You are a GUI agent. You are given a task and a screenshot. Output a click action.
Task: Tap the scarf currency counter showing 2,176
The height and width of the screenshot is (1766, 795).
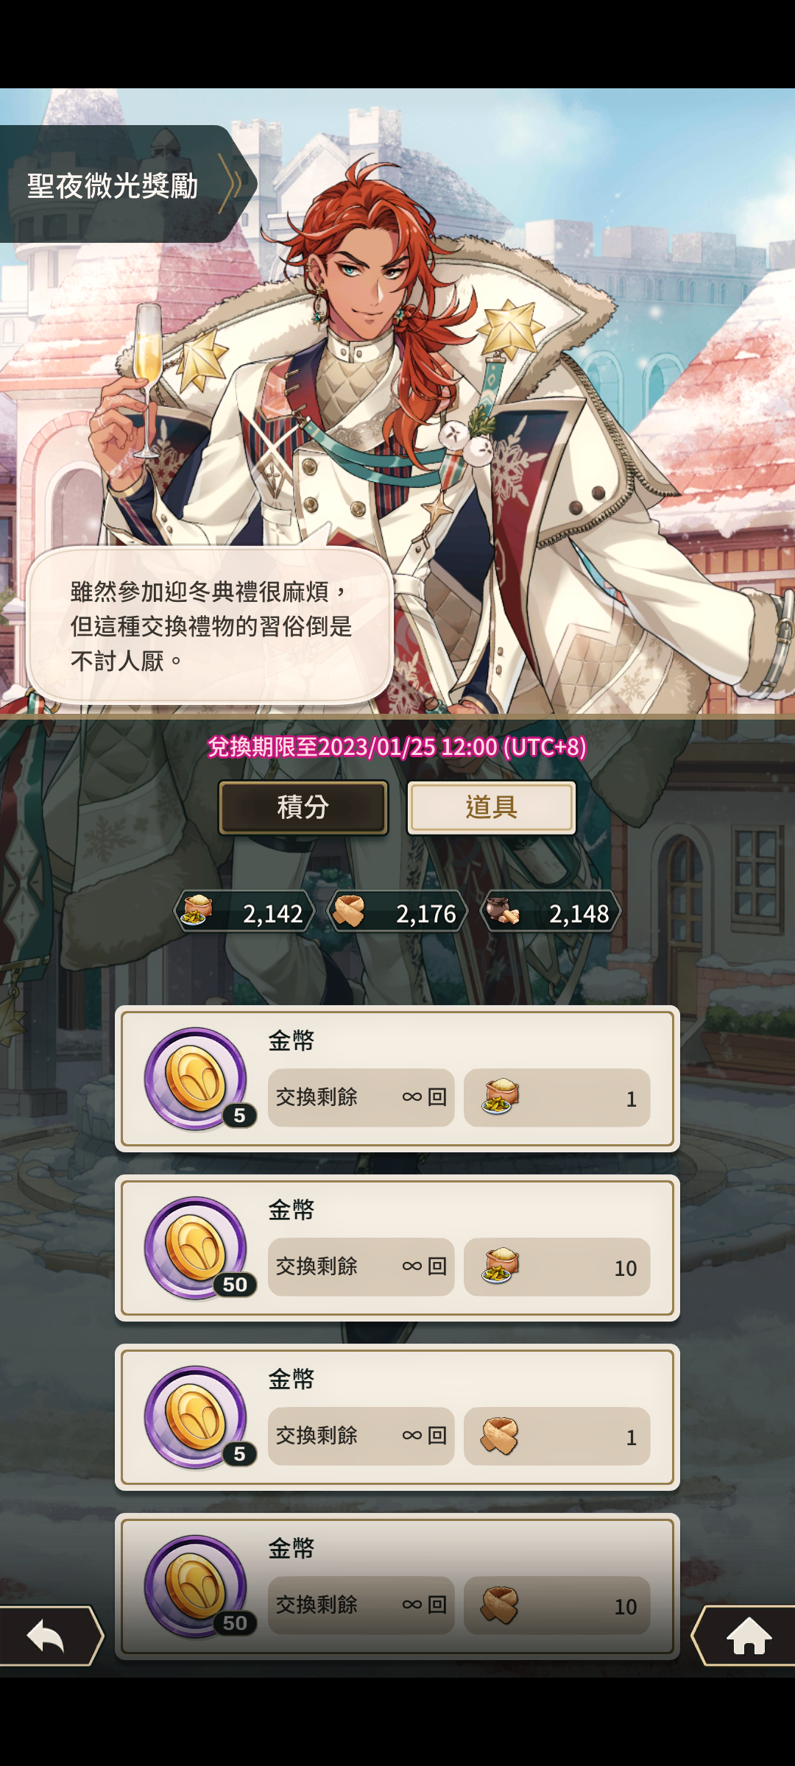397,912
